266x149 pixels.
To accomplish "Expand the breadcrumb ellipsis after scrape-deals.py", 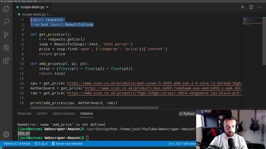I will (x=51, y=15).
